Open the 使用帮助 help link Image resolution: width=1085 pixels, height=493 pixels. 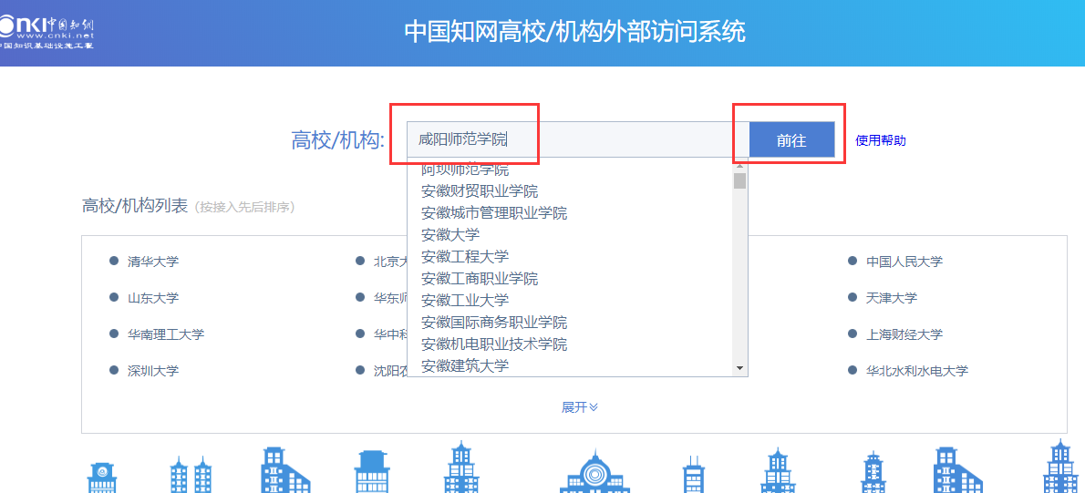pyautogui.click(x=880, y=140)
